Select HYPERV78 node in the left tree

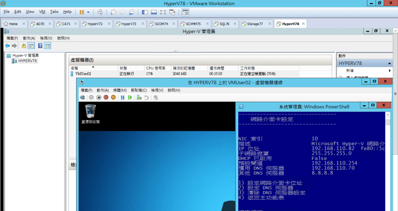[27, 61]
